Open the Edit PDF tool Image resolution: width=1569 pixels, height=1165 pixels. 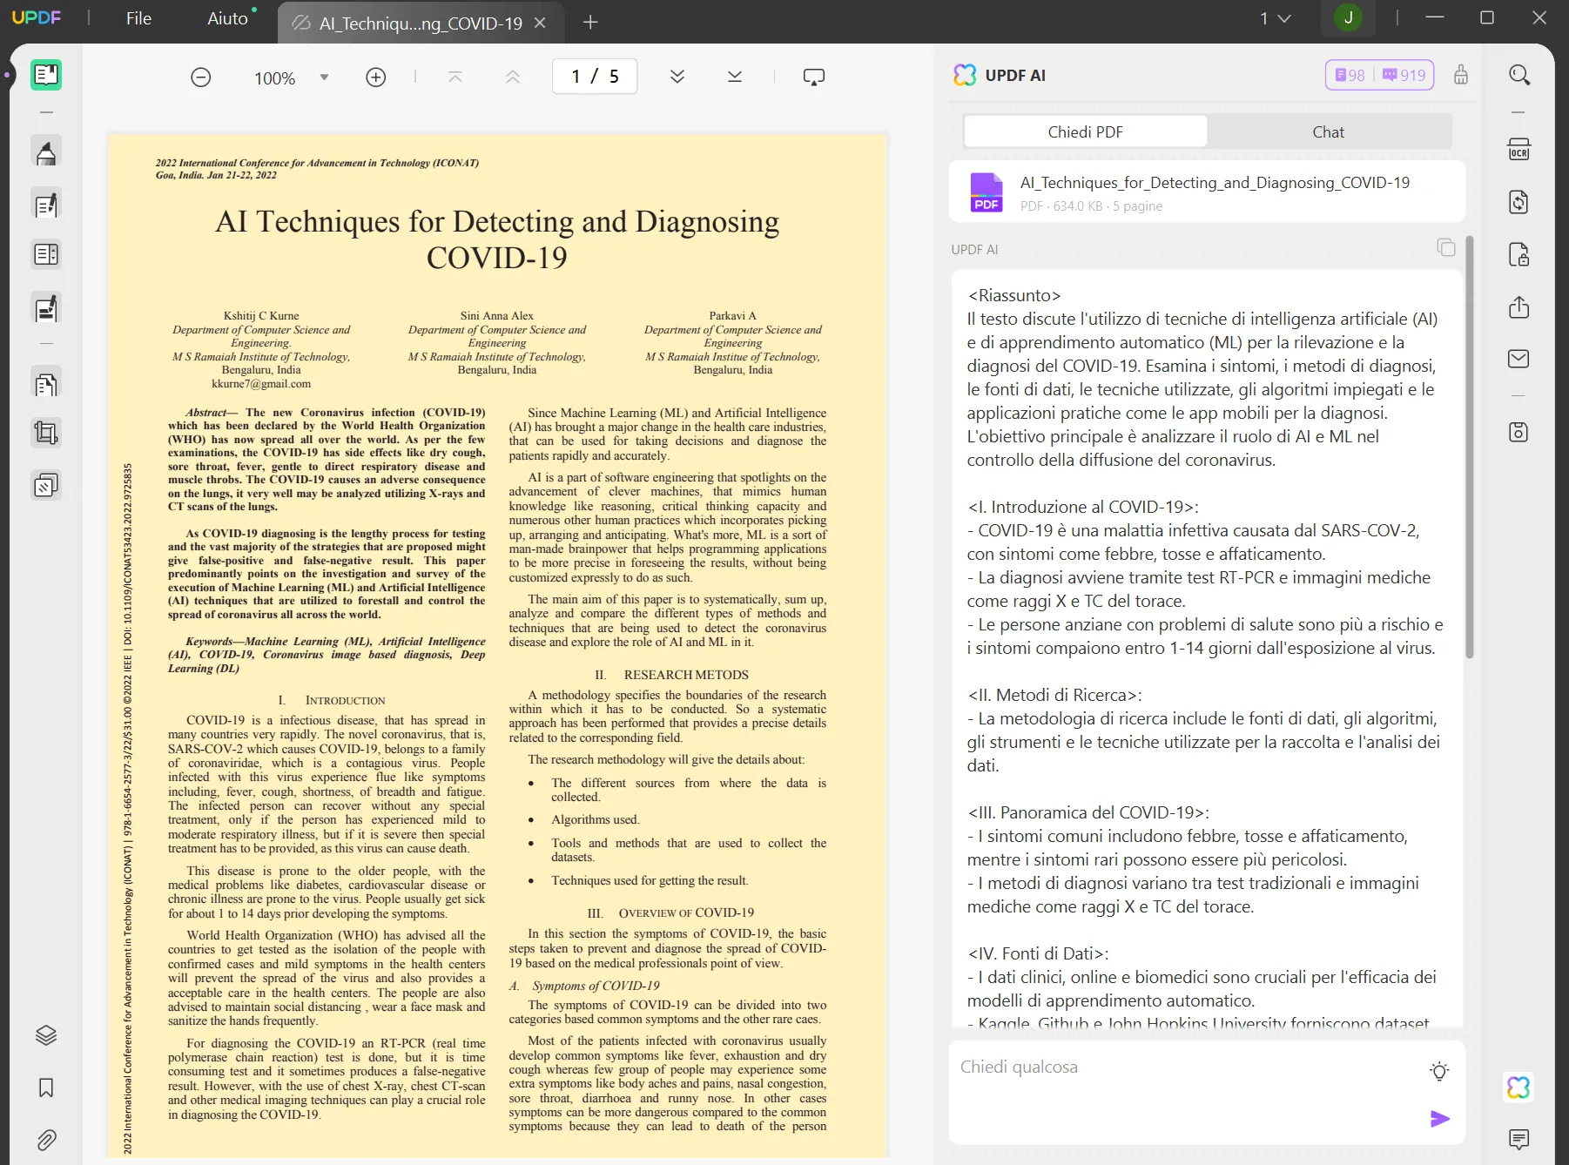46,205
